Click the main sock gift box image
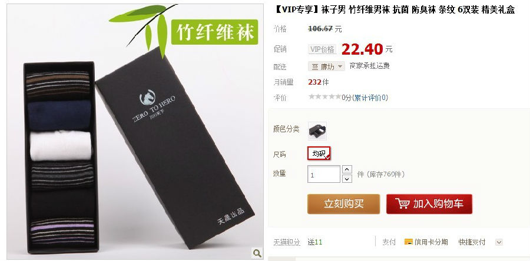 [x=135, y=132]
